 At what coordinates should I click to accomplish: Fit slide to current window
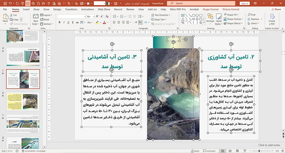(x=282, y=151)
